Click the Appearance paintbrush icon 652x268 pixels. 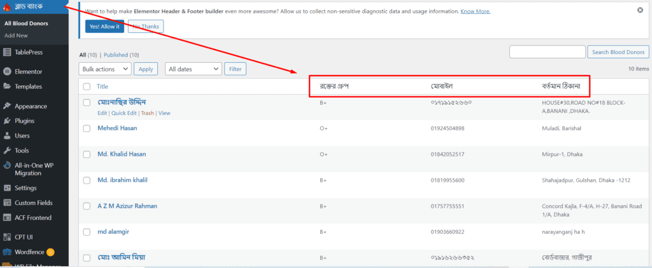[x=7, y=107]
